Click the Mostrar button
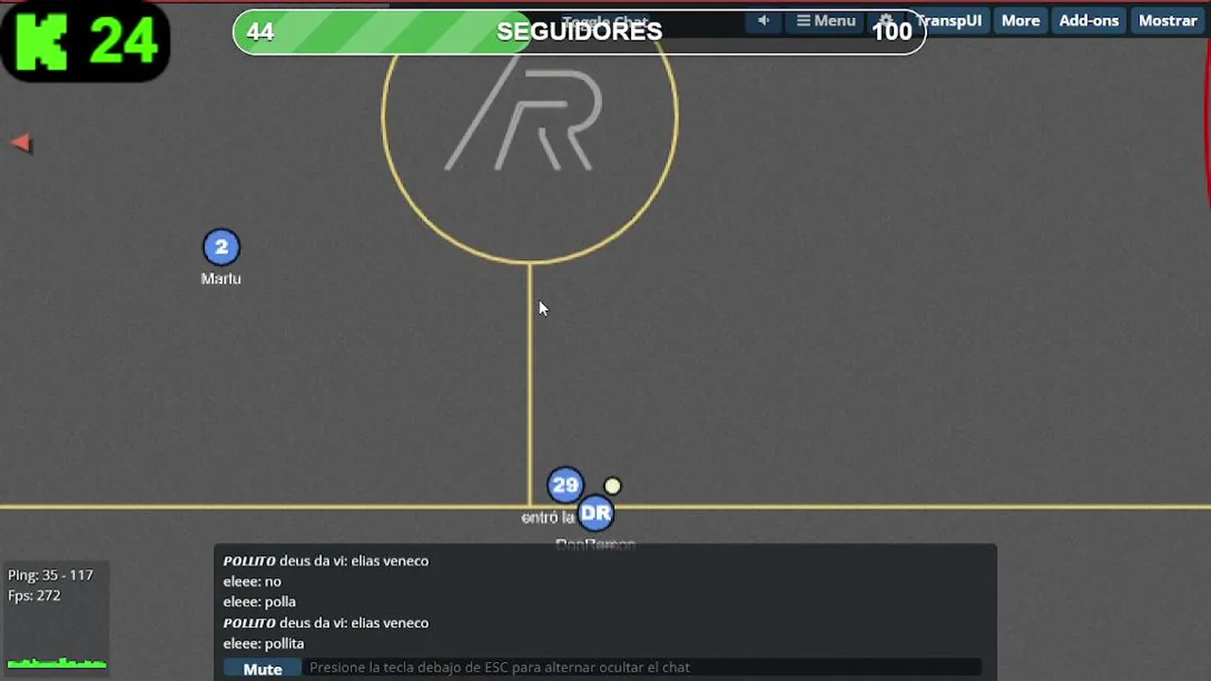 coord(1167,20)
